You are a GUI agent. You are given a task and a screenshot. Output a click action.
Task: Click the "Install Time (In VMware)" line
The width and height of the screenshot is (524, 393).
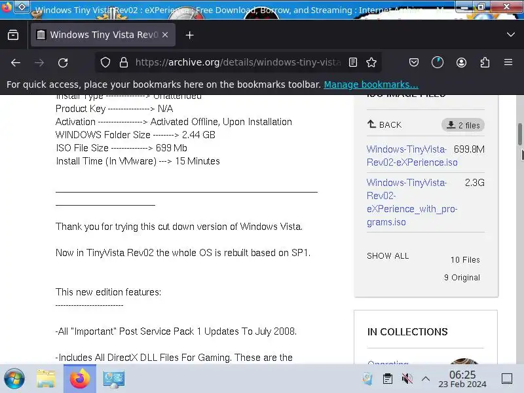click(x=138, y=161)
